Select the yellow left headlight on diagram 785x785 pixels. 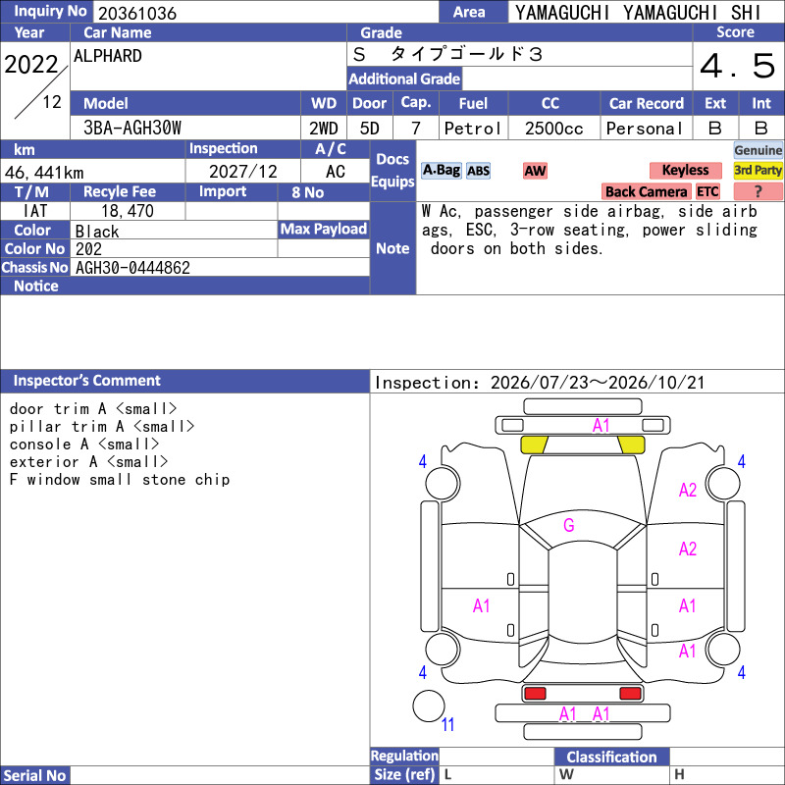pos(535,445)
